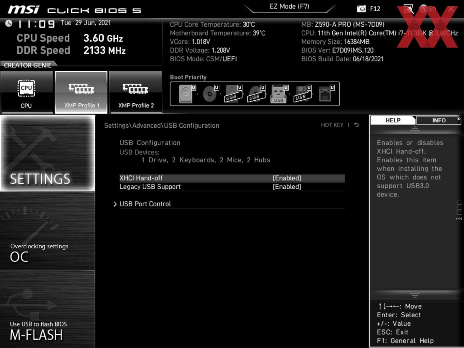Click the date Tue 29 Jun, 2021
This screenshot has width=464, height=348.
[x=86, y=23]
